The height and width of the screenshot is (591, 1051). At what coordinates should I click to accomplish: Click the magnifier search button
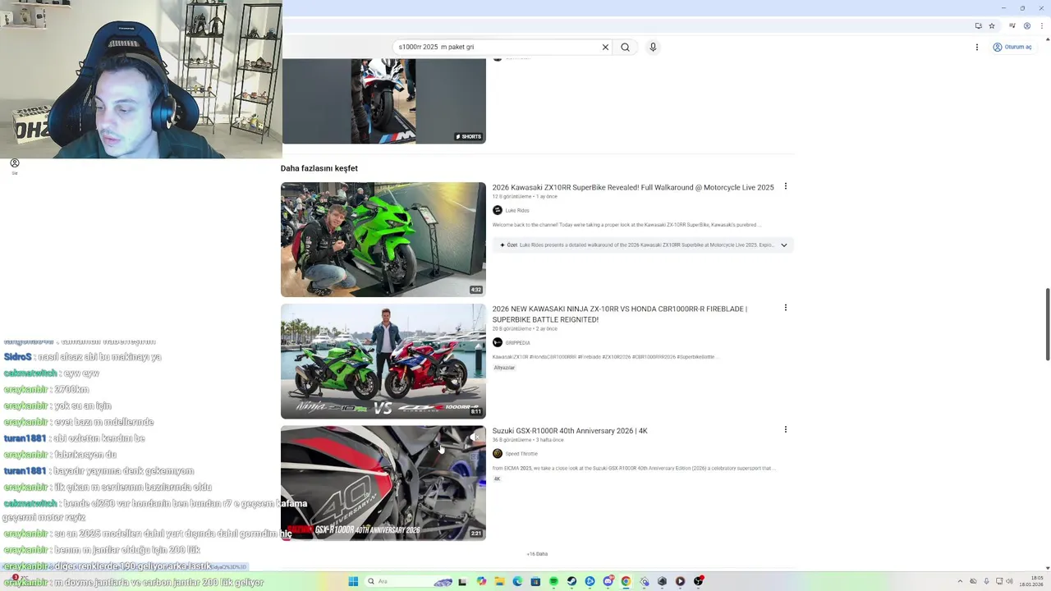click(625, 47)
